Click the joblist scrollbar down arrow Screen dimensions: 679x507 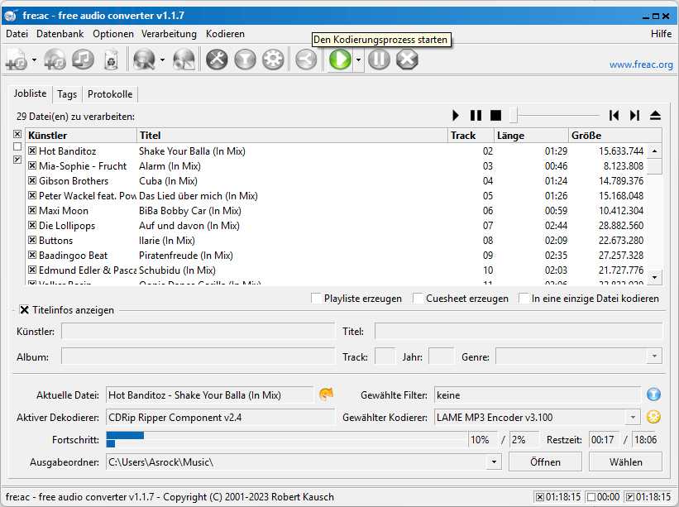pos(655,277)
